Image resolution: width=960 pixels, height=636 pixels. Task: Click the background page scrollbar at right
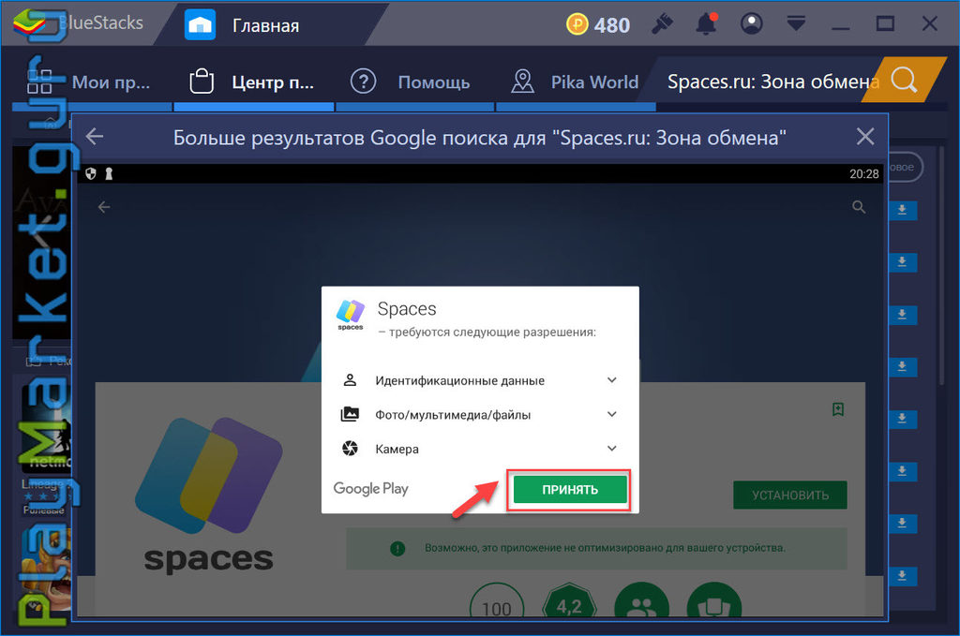click(x=941, y=263)
